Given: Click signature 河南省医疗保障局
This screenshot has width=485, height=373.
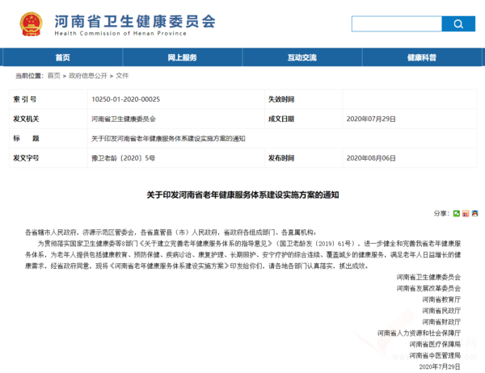Looking at the screenshot, I should coord(435,344).
